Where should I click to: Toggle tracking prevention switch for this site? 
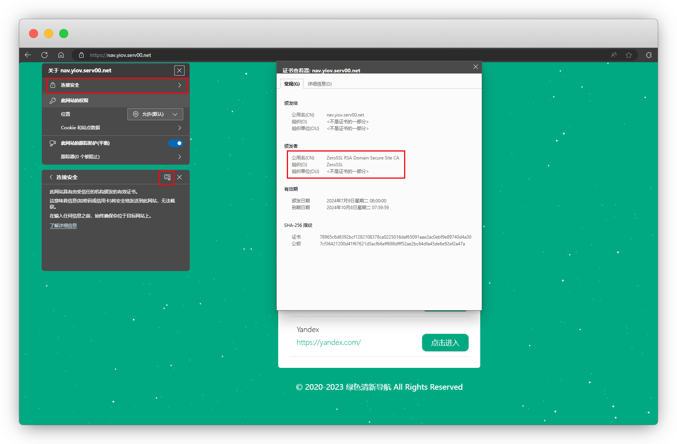tap(175, 143)
